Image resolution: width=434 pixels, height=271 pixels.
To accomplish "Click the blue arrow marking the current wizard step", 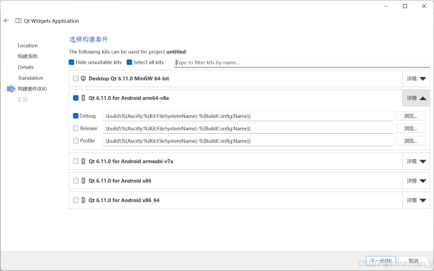I will 11,89.
